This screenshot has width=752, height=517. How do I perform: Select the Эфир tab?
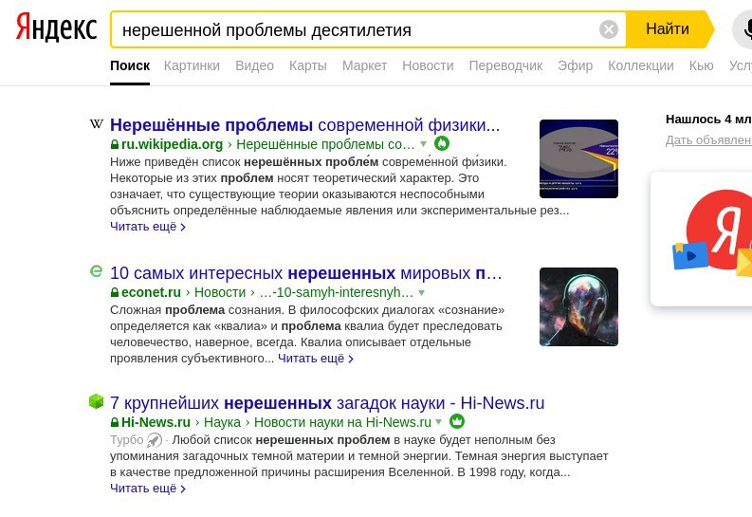(x=575, y=65)
